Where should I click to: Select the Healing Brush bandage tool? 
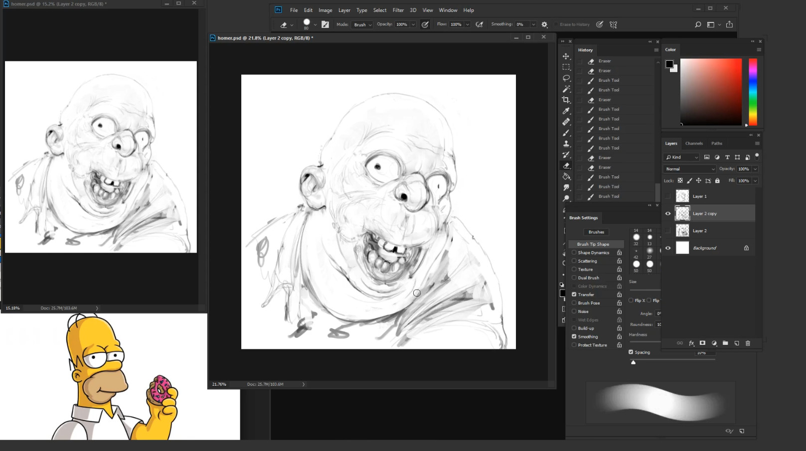click(x=566, y=122)
